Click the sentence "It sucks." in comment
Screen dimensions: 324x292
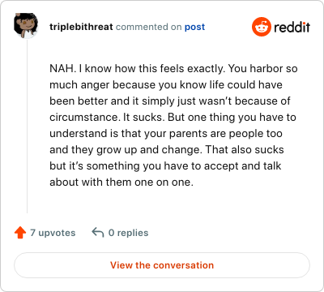(x=144, y=117)
